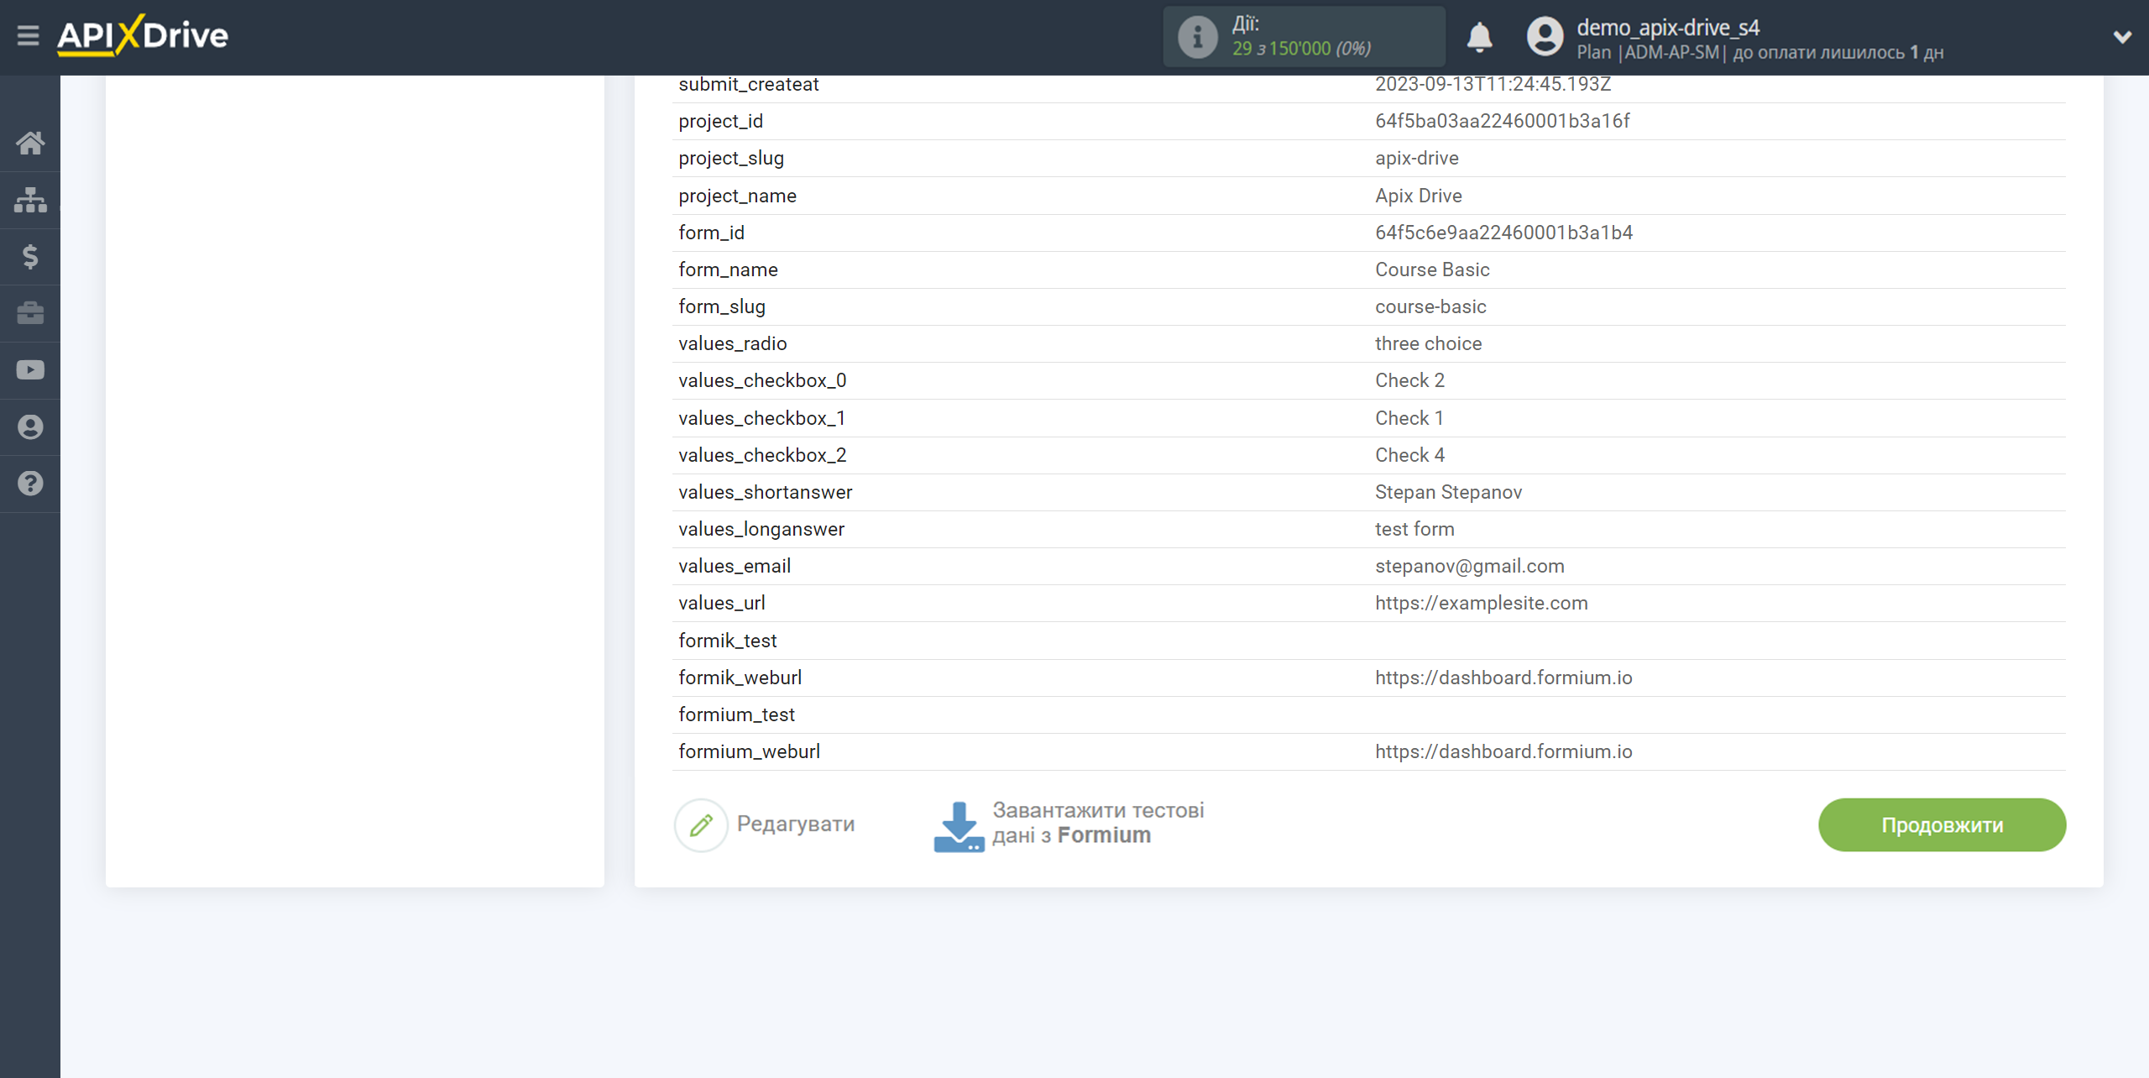Open billing dollar icon in sidebar
The height and width of the screenshot is (1078, 2149).
[30, 257]
